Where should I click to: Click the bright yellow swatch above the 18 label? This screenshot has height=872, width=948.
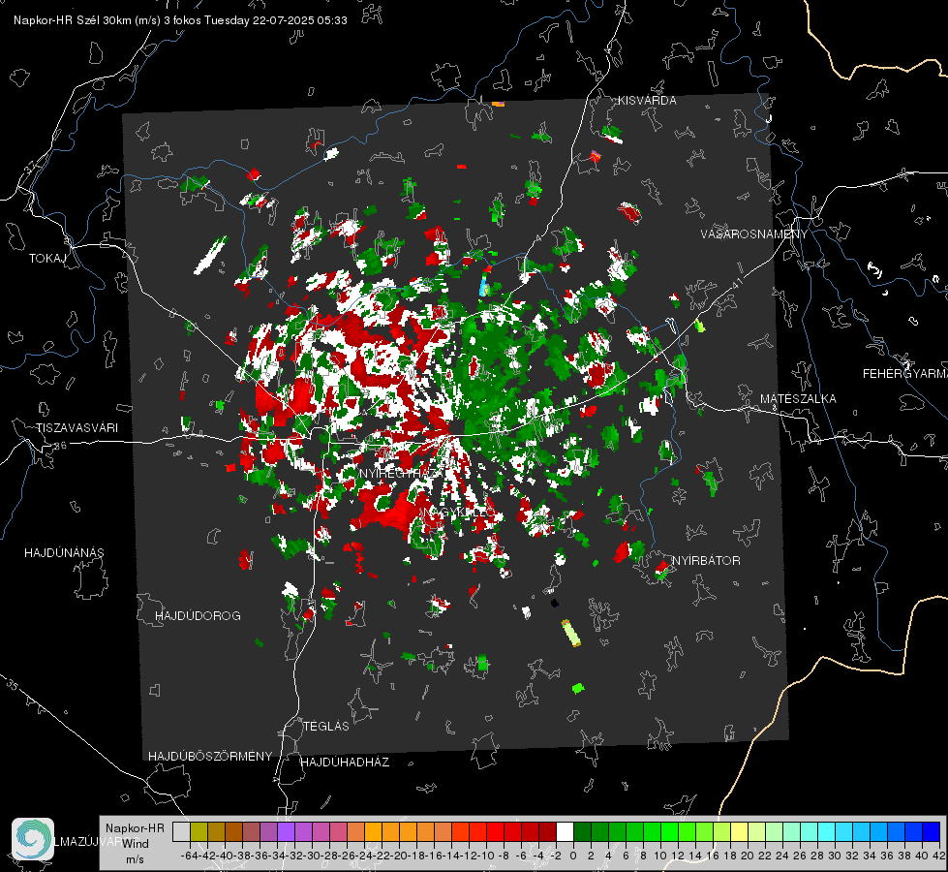tap(740, 831)
